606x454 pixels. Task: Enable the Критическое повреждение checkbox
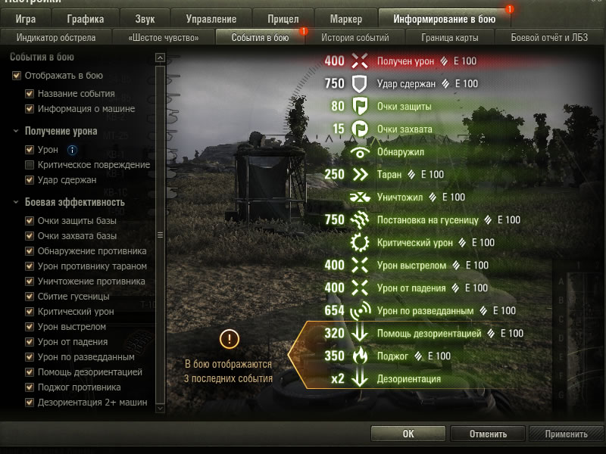click(x=30, y=165)
